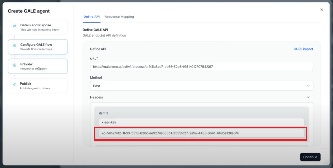Switch to the Define API tab
Screen dimensions: 333x168
click(x=91, y=17)
